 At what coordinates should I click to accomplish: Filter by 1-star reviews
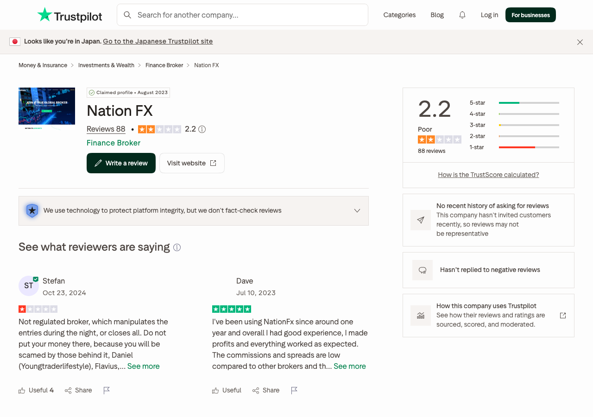coord(514,147)
